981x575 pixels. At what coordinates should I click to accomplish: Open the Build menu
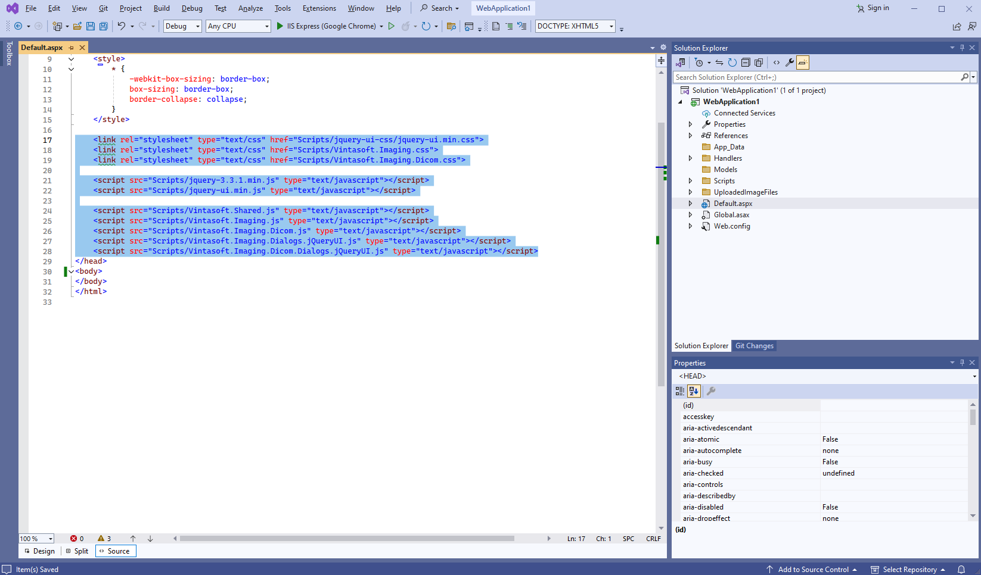coord(162,8)
